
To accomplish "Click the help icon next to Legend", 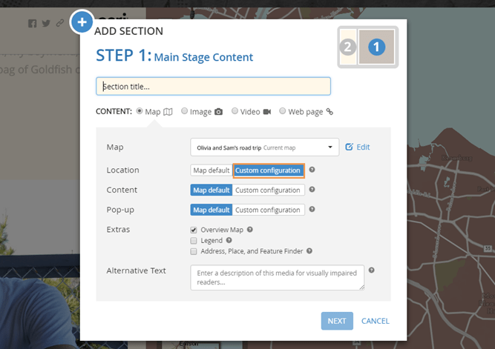I will pos(229,241).
